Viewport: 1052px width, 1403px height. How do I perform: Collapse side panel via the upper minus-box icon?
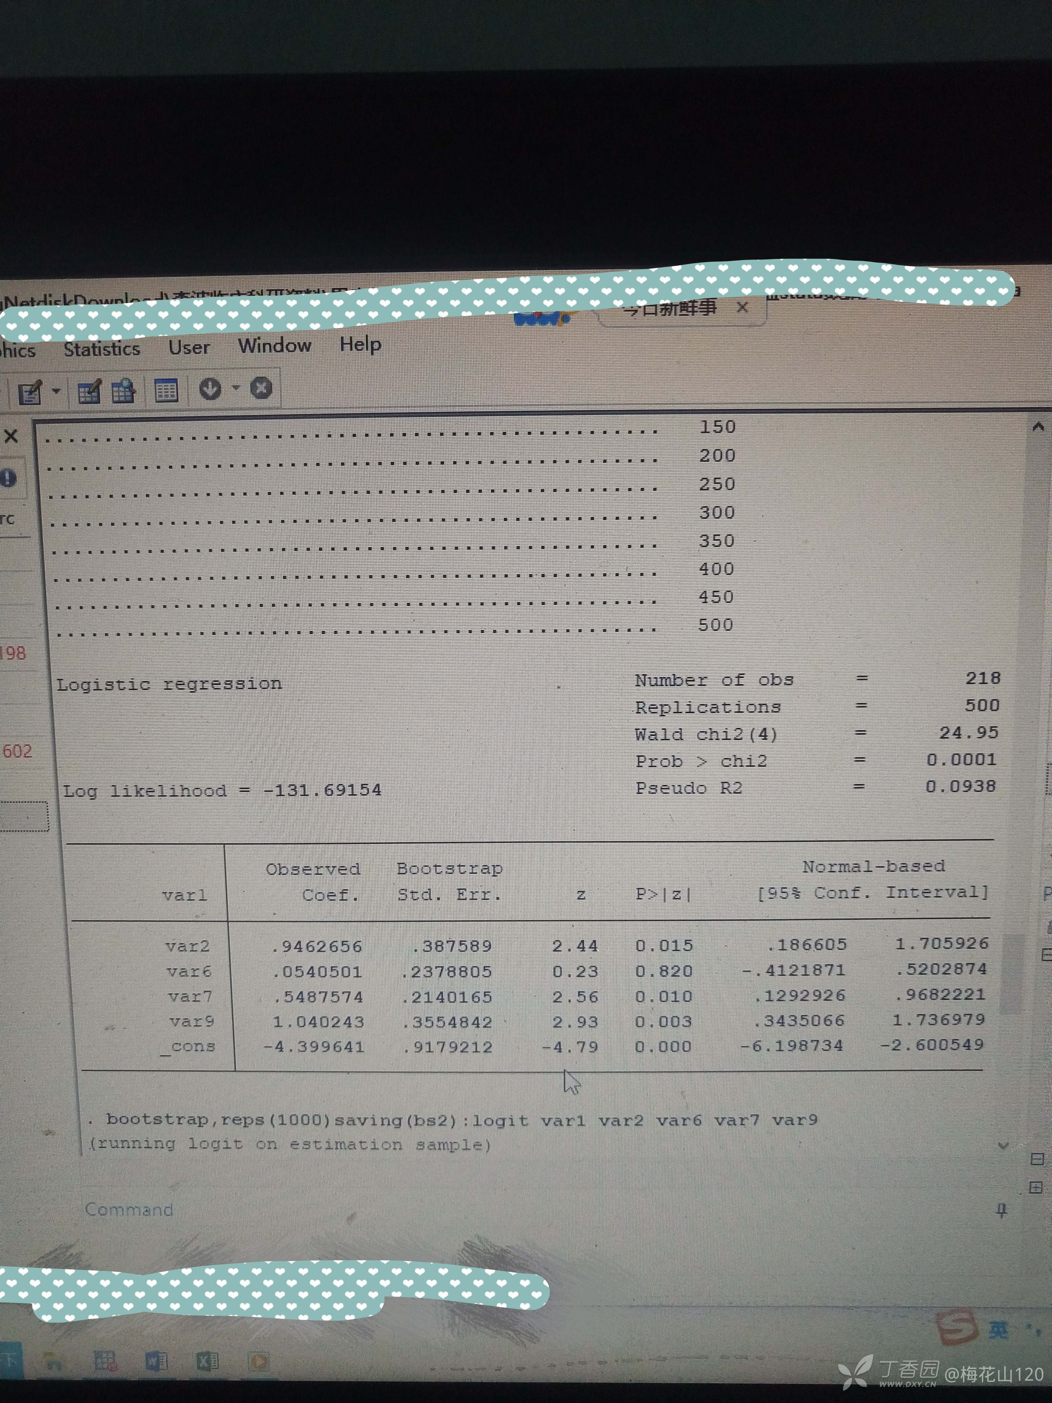coord(1037,1159)
